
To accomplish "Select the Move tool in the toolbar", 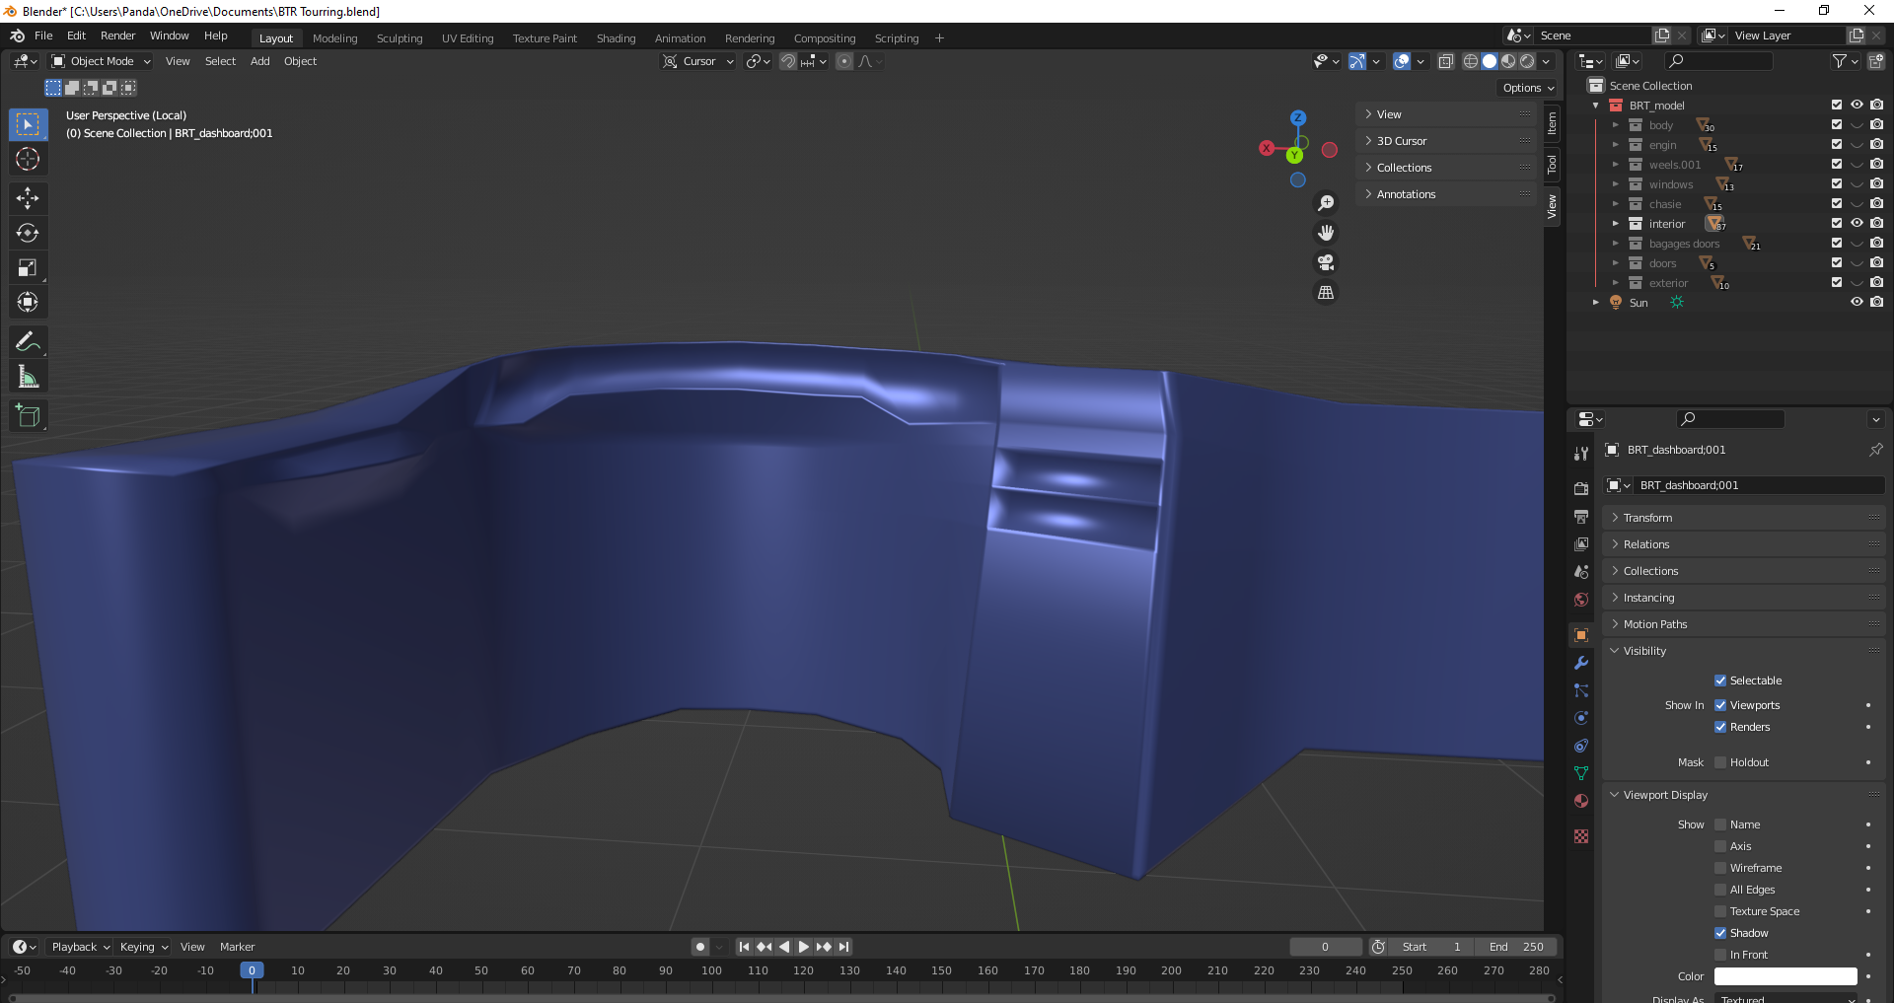I will click(x=28, y=198).
